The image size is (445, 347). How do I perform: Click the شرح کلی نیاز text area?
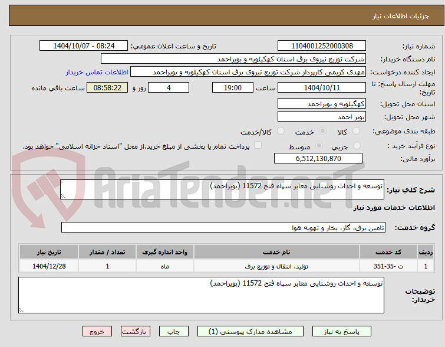(x=222, y=189)
